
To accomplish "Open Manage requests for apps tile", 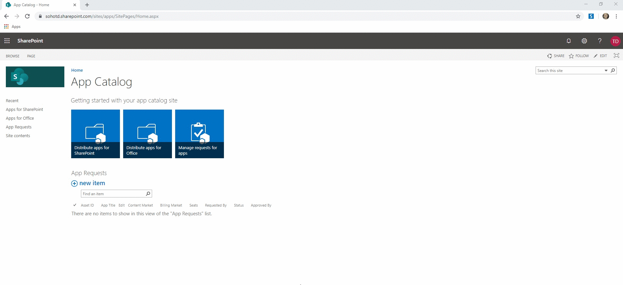I will (200, 134).
